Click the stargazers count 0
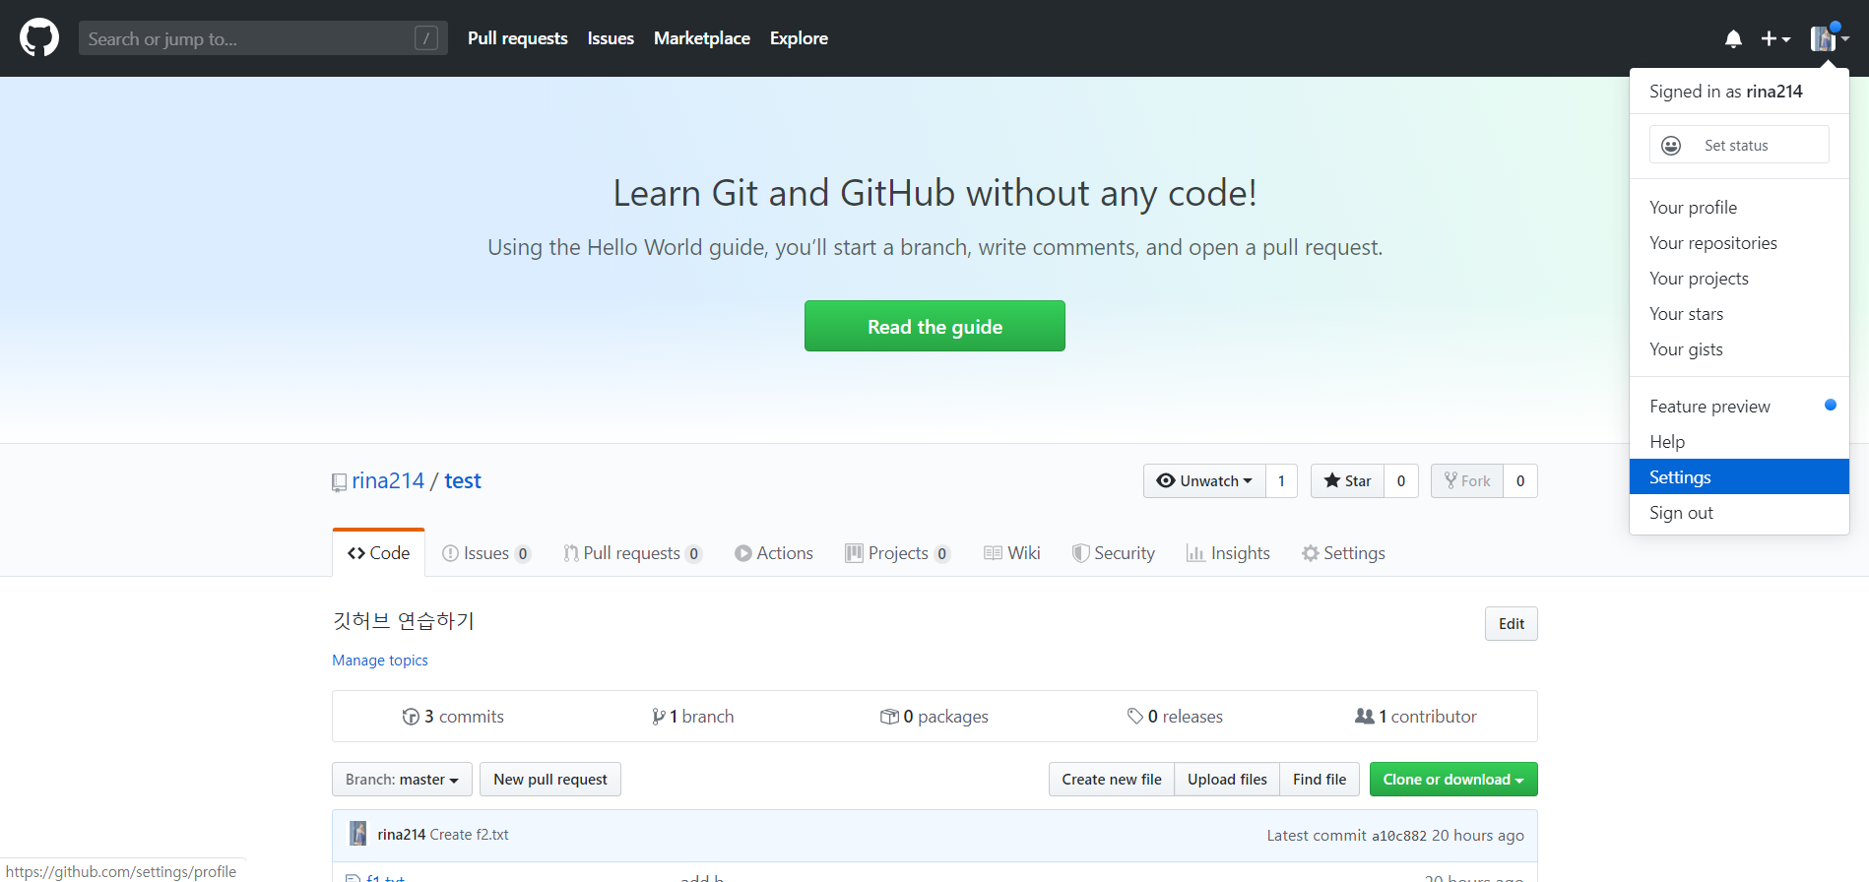The image size is (1869, 882). pos(1401,480)
